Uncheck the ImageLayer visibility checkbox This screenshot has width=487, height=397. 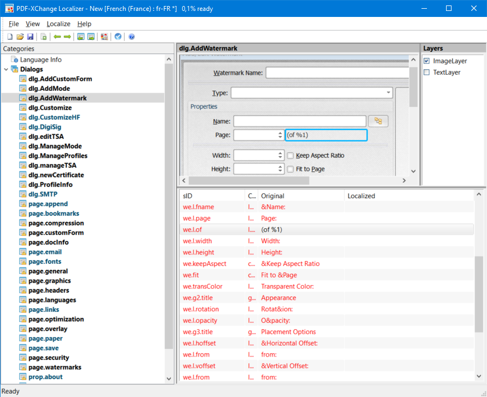pos(426,61)
